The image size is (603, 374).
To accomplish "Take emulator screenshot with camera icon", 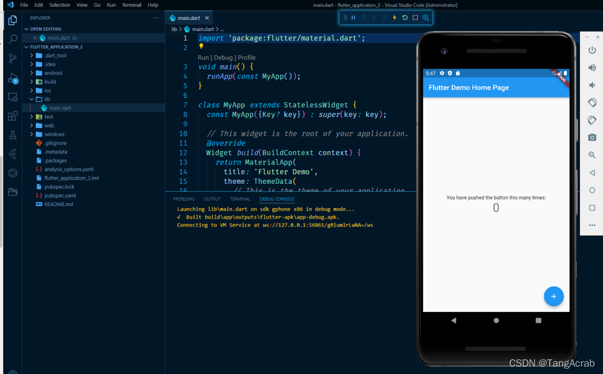I will [592, 137].
